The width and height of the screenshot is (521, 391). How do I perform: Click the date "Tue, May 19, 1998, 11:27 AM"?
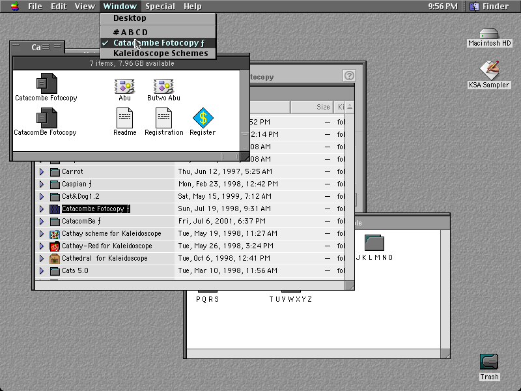coord(227,233)
